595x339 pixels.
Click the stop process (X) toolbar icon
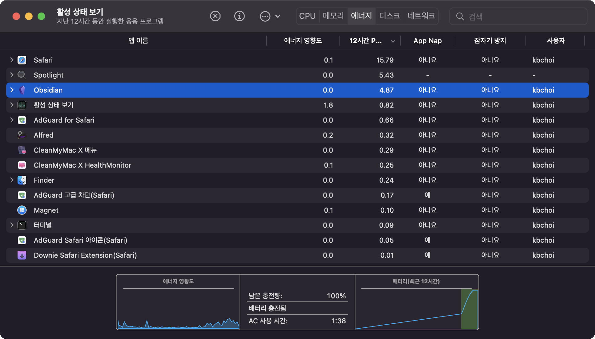215,16
